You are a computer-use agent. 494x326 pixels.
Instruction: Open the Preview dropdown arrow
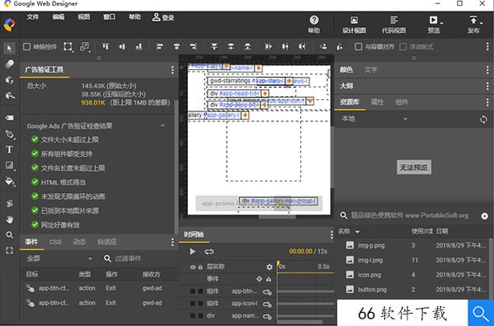441,23
